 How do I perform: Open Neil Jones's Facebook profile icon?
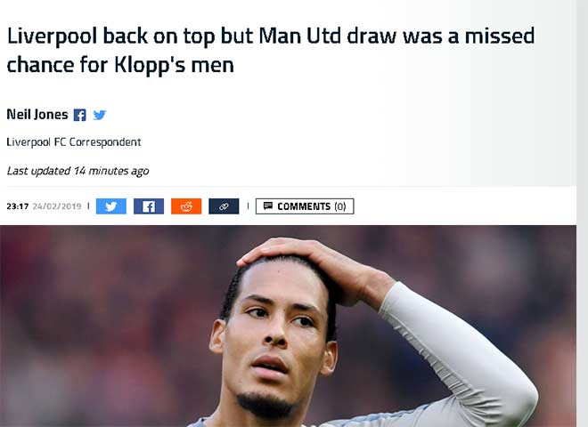79,115
